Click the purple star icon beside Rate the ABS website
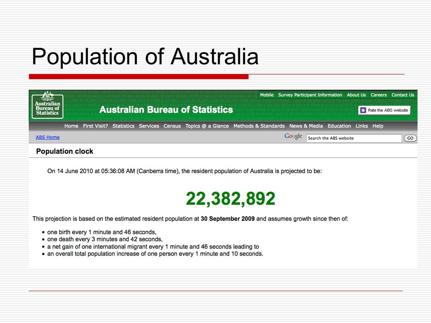This screenshot has width=431, height=323. [x=363, y=110]
